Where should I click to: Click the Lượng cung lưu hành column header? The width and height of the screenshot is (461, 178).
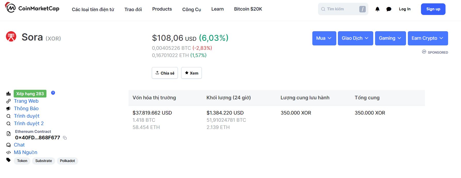tap(305, 98)
